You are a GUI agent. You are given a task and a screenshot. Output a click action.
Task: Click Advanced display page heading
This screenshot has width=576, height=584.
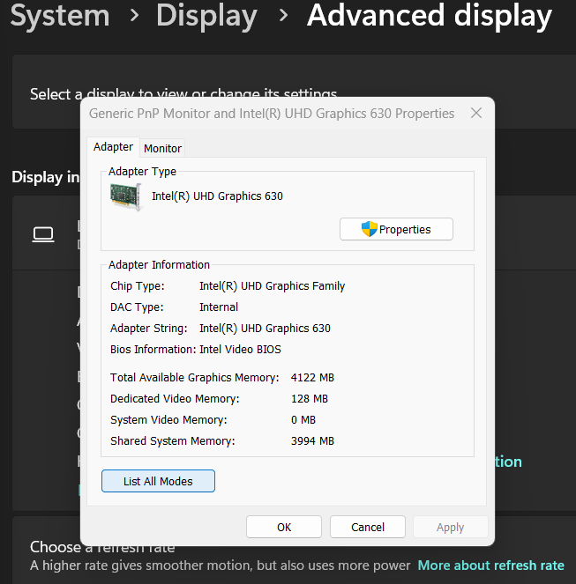(x=430, y=16)
